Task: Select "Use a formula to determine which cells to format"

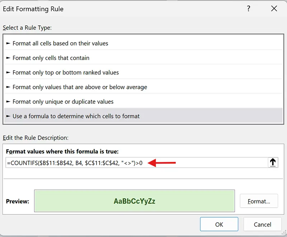Action: [76, 116]
